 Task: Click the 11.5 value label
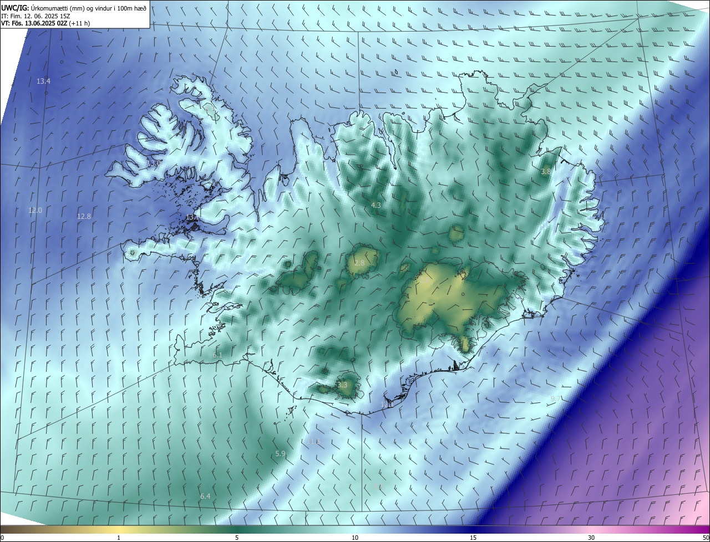(x=314, y=442)
